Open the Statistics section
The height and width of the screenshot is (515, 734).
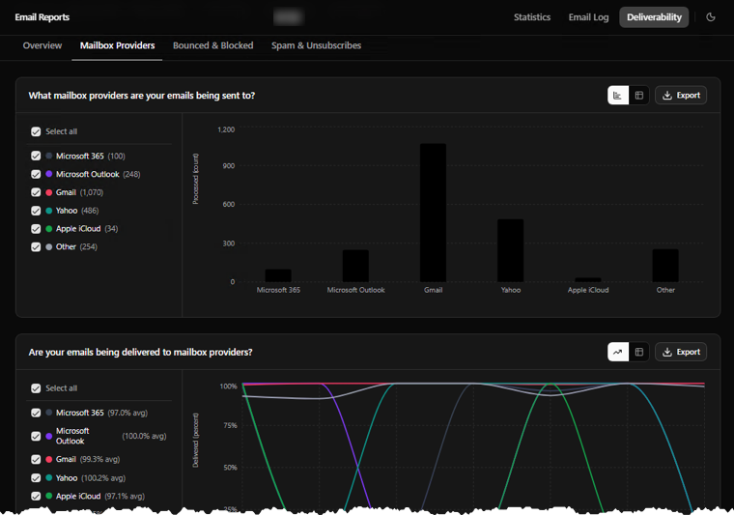532,17
